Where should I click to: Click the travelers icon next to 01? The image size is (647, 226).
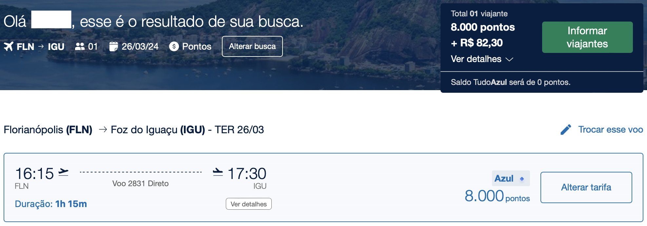point(80,46)
